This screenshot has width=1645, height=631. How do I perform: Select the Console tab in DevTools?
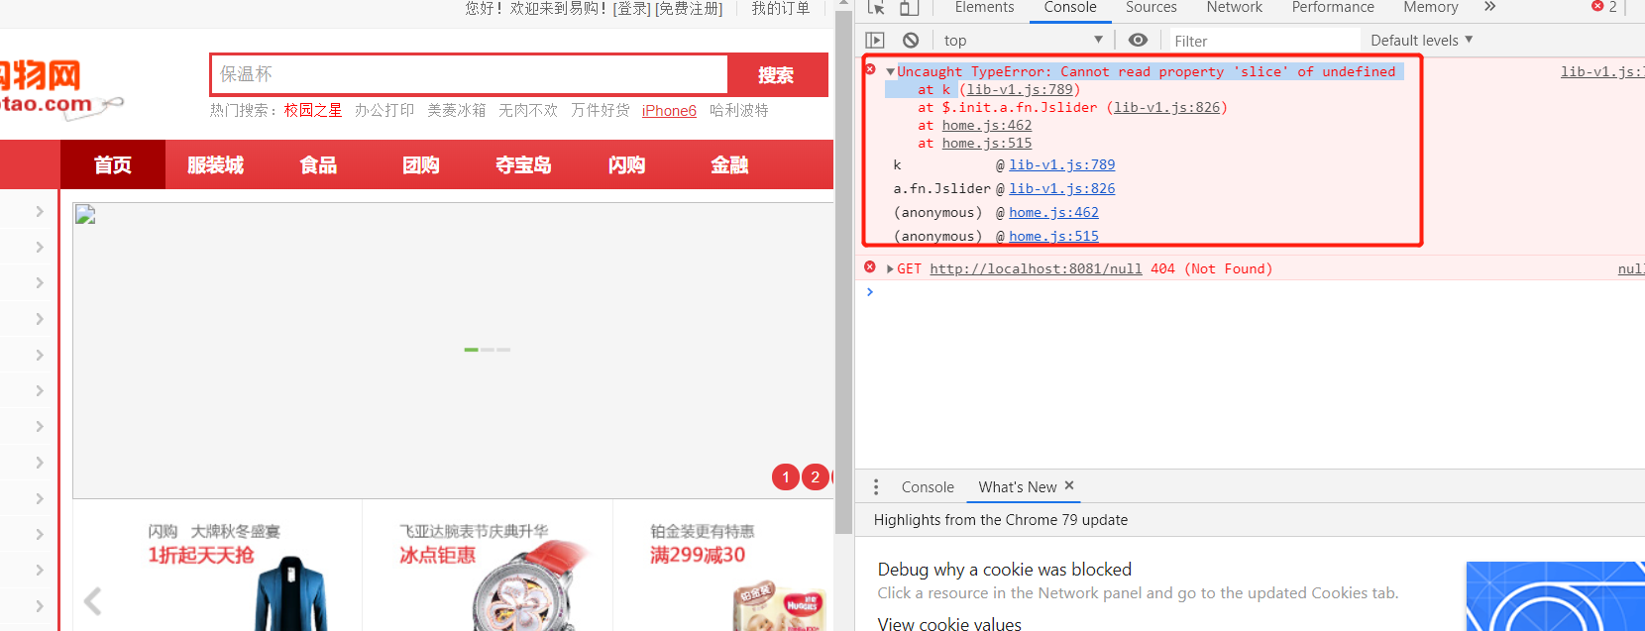click(x=1070, y=8)
